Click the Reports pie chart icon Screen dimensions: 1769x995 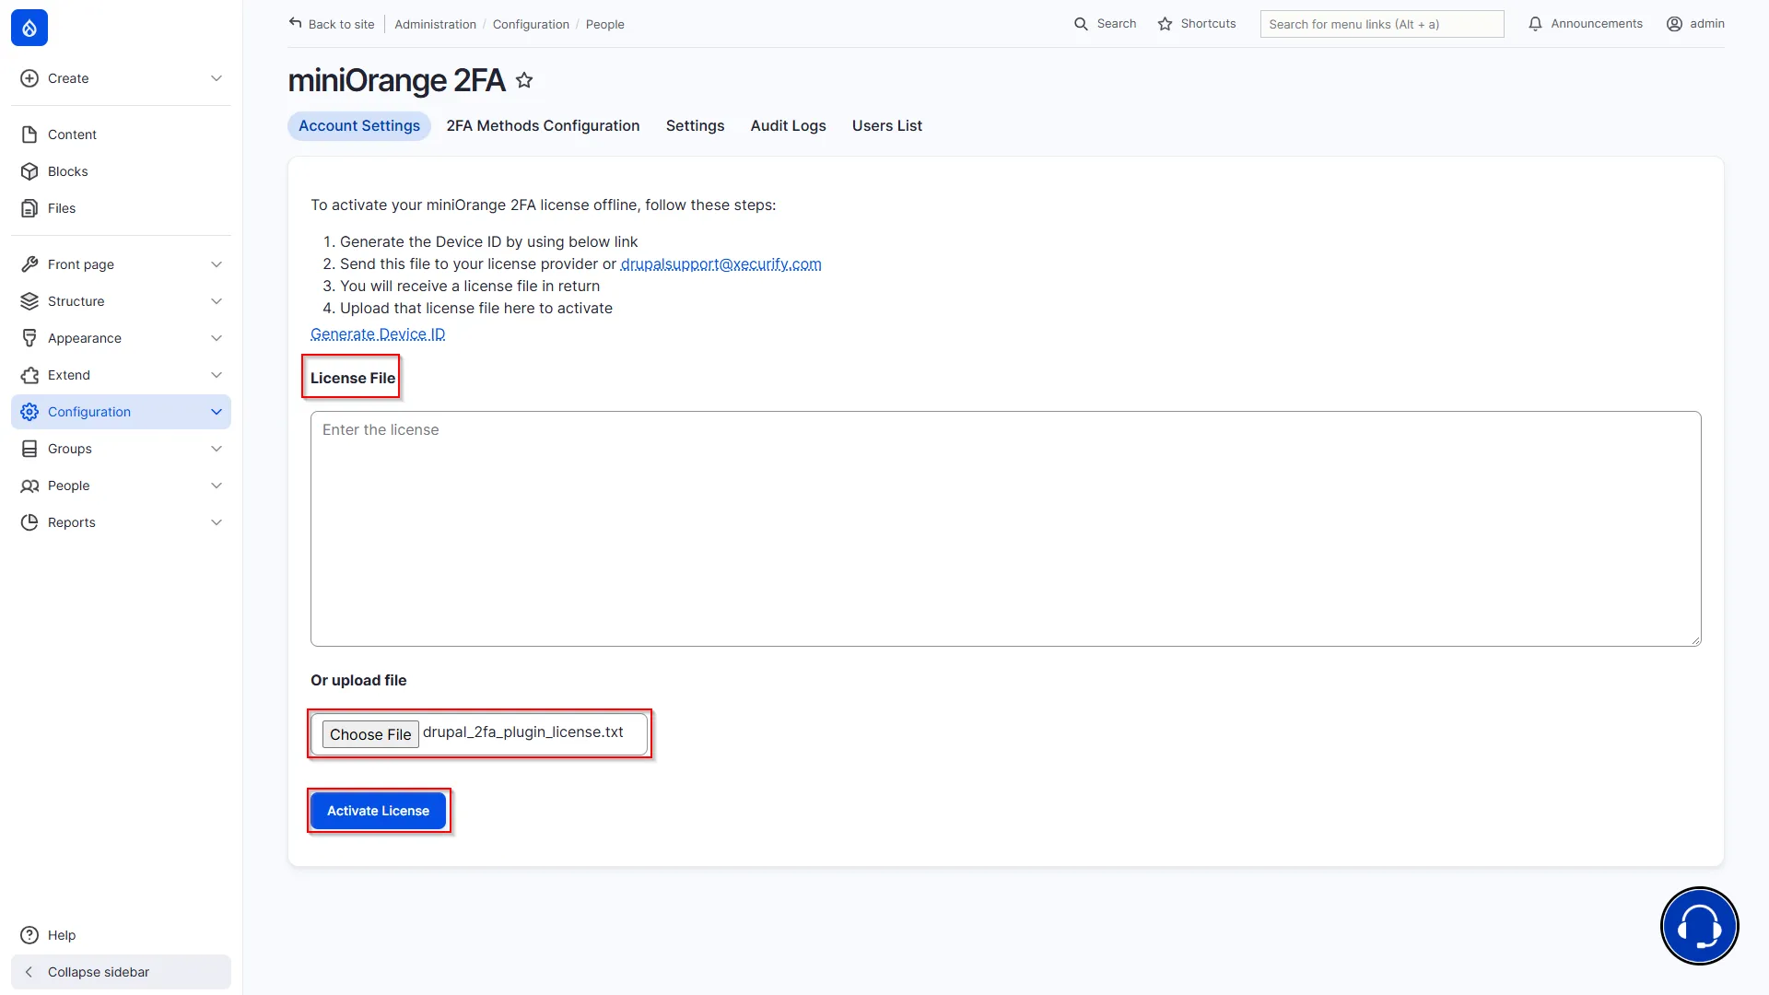(29, 522)
